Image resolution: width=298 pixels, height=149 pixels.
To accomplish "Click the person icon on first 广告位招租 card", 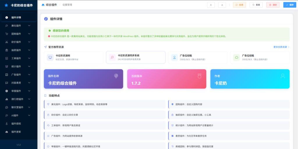I will (x=174, y=57).
